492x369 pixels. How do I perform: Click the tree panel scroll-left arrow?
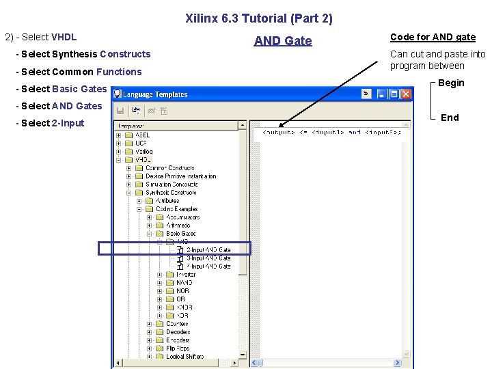click(x=118, y=363)
